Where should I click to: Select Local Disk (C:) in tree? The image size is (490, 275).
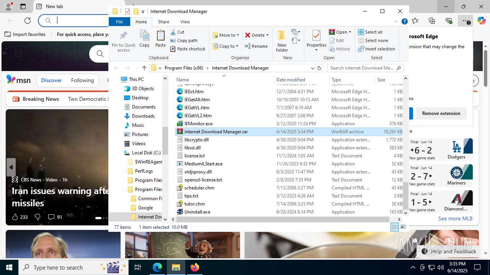146,153
